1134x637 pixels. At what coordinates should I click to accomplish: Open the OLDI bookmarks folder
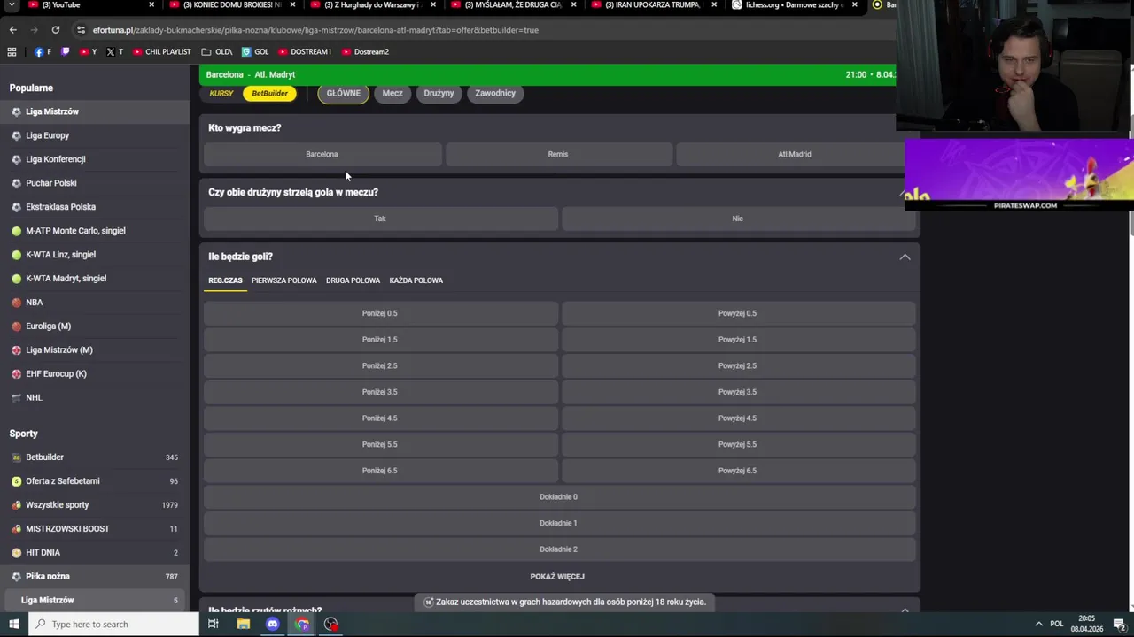[217, 51]
